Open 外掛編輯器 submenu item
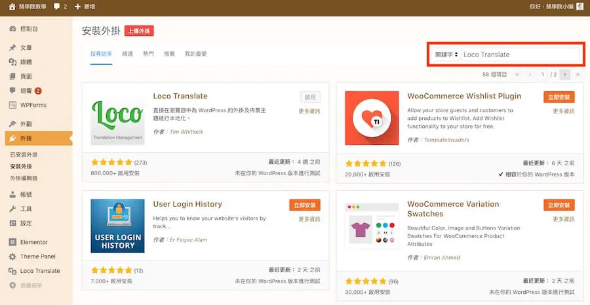 (x=24, y=178)
